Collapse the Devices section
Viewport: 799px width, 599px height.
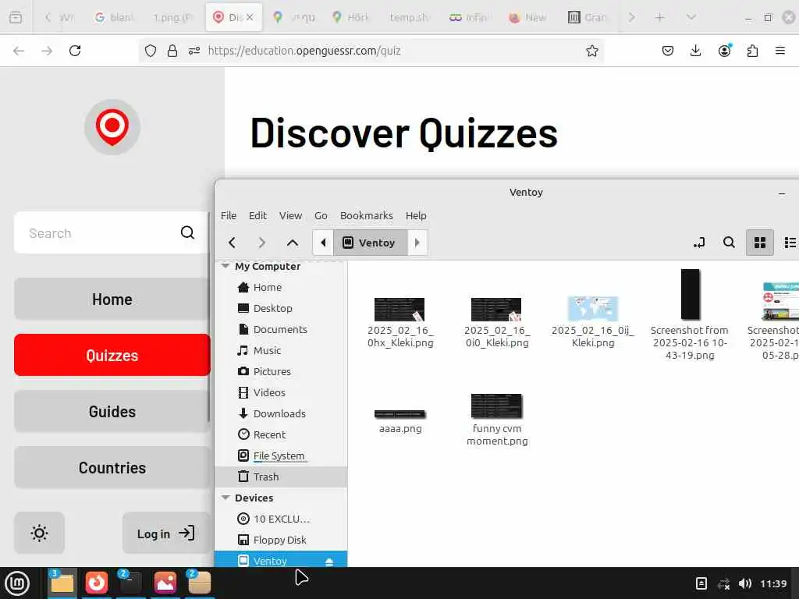point(225,498)
